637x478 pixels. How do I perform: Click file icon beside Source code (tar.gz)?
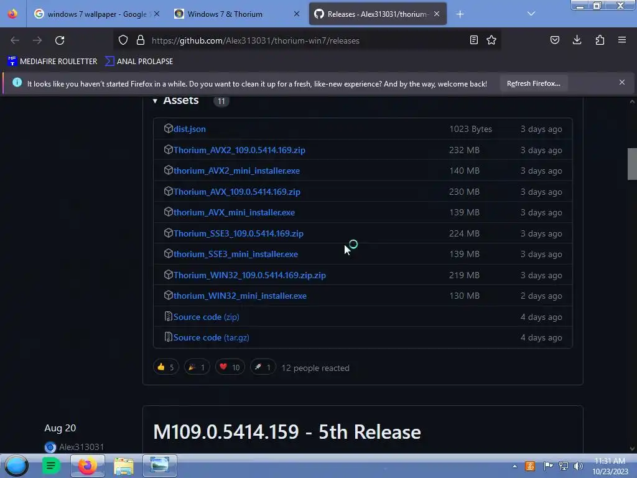pyautogui.click(x=168, y=337)
